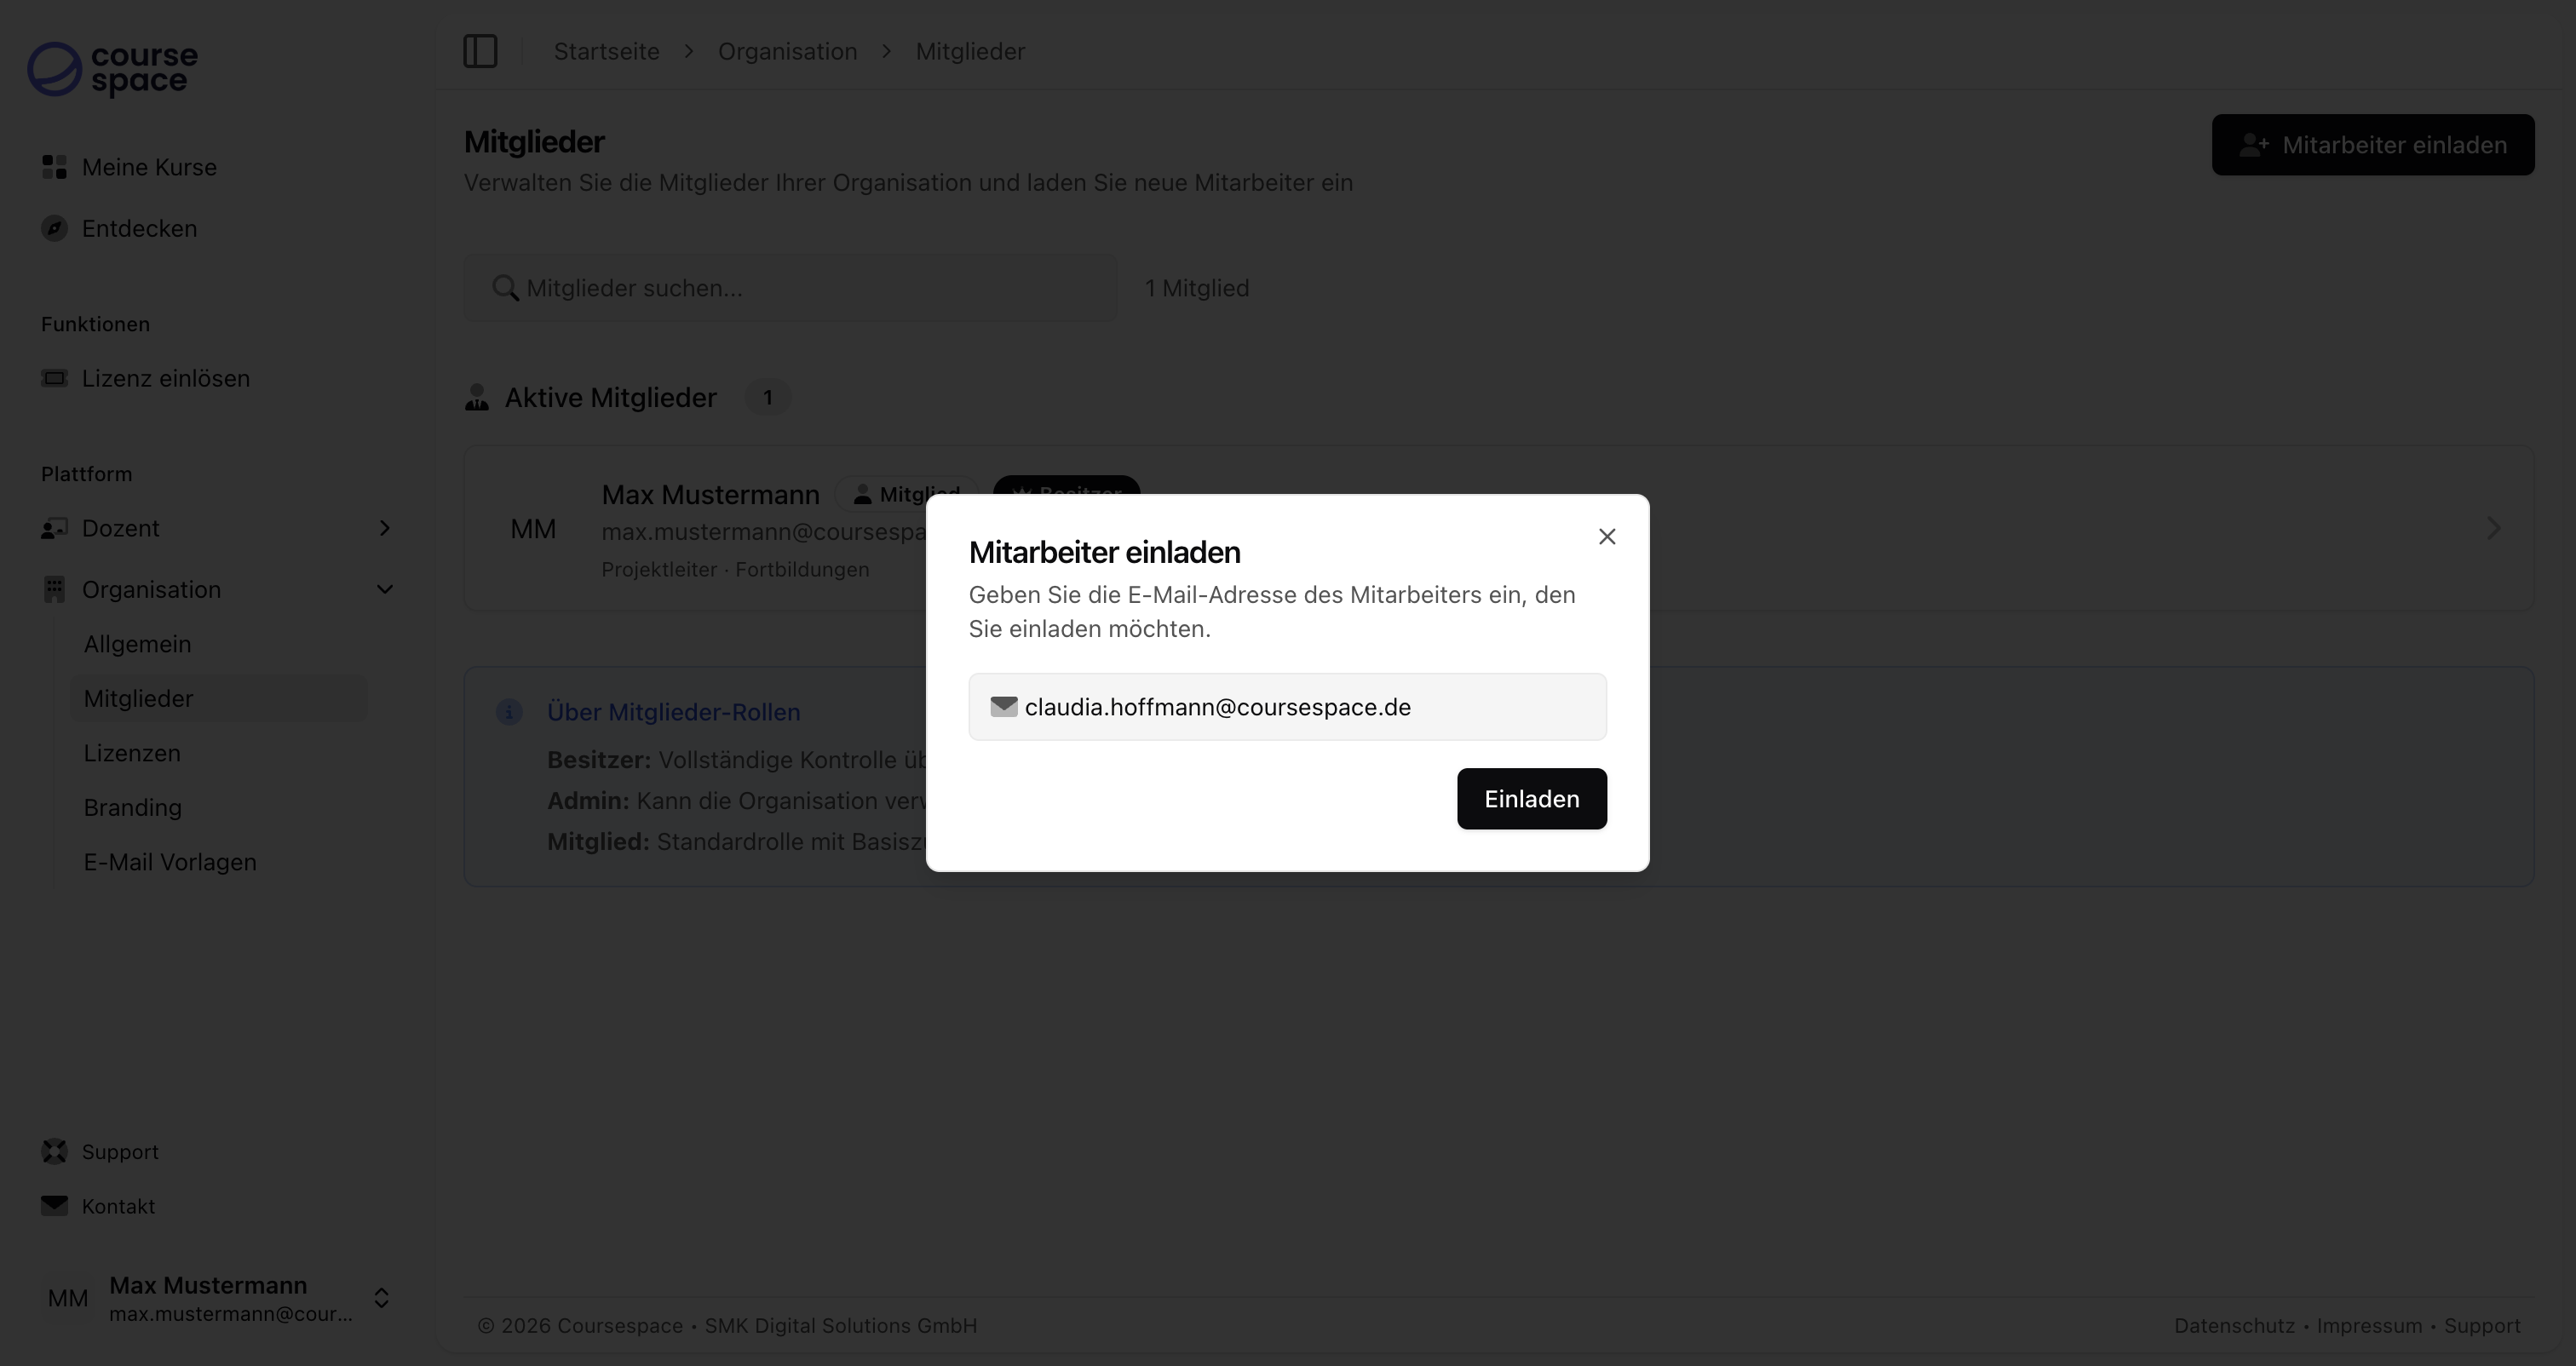
Task: Close the Mitarbeiter einladen dialog
Action: coord(1606,536)
